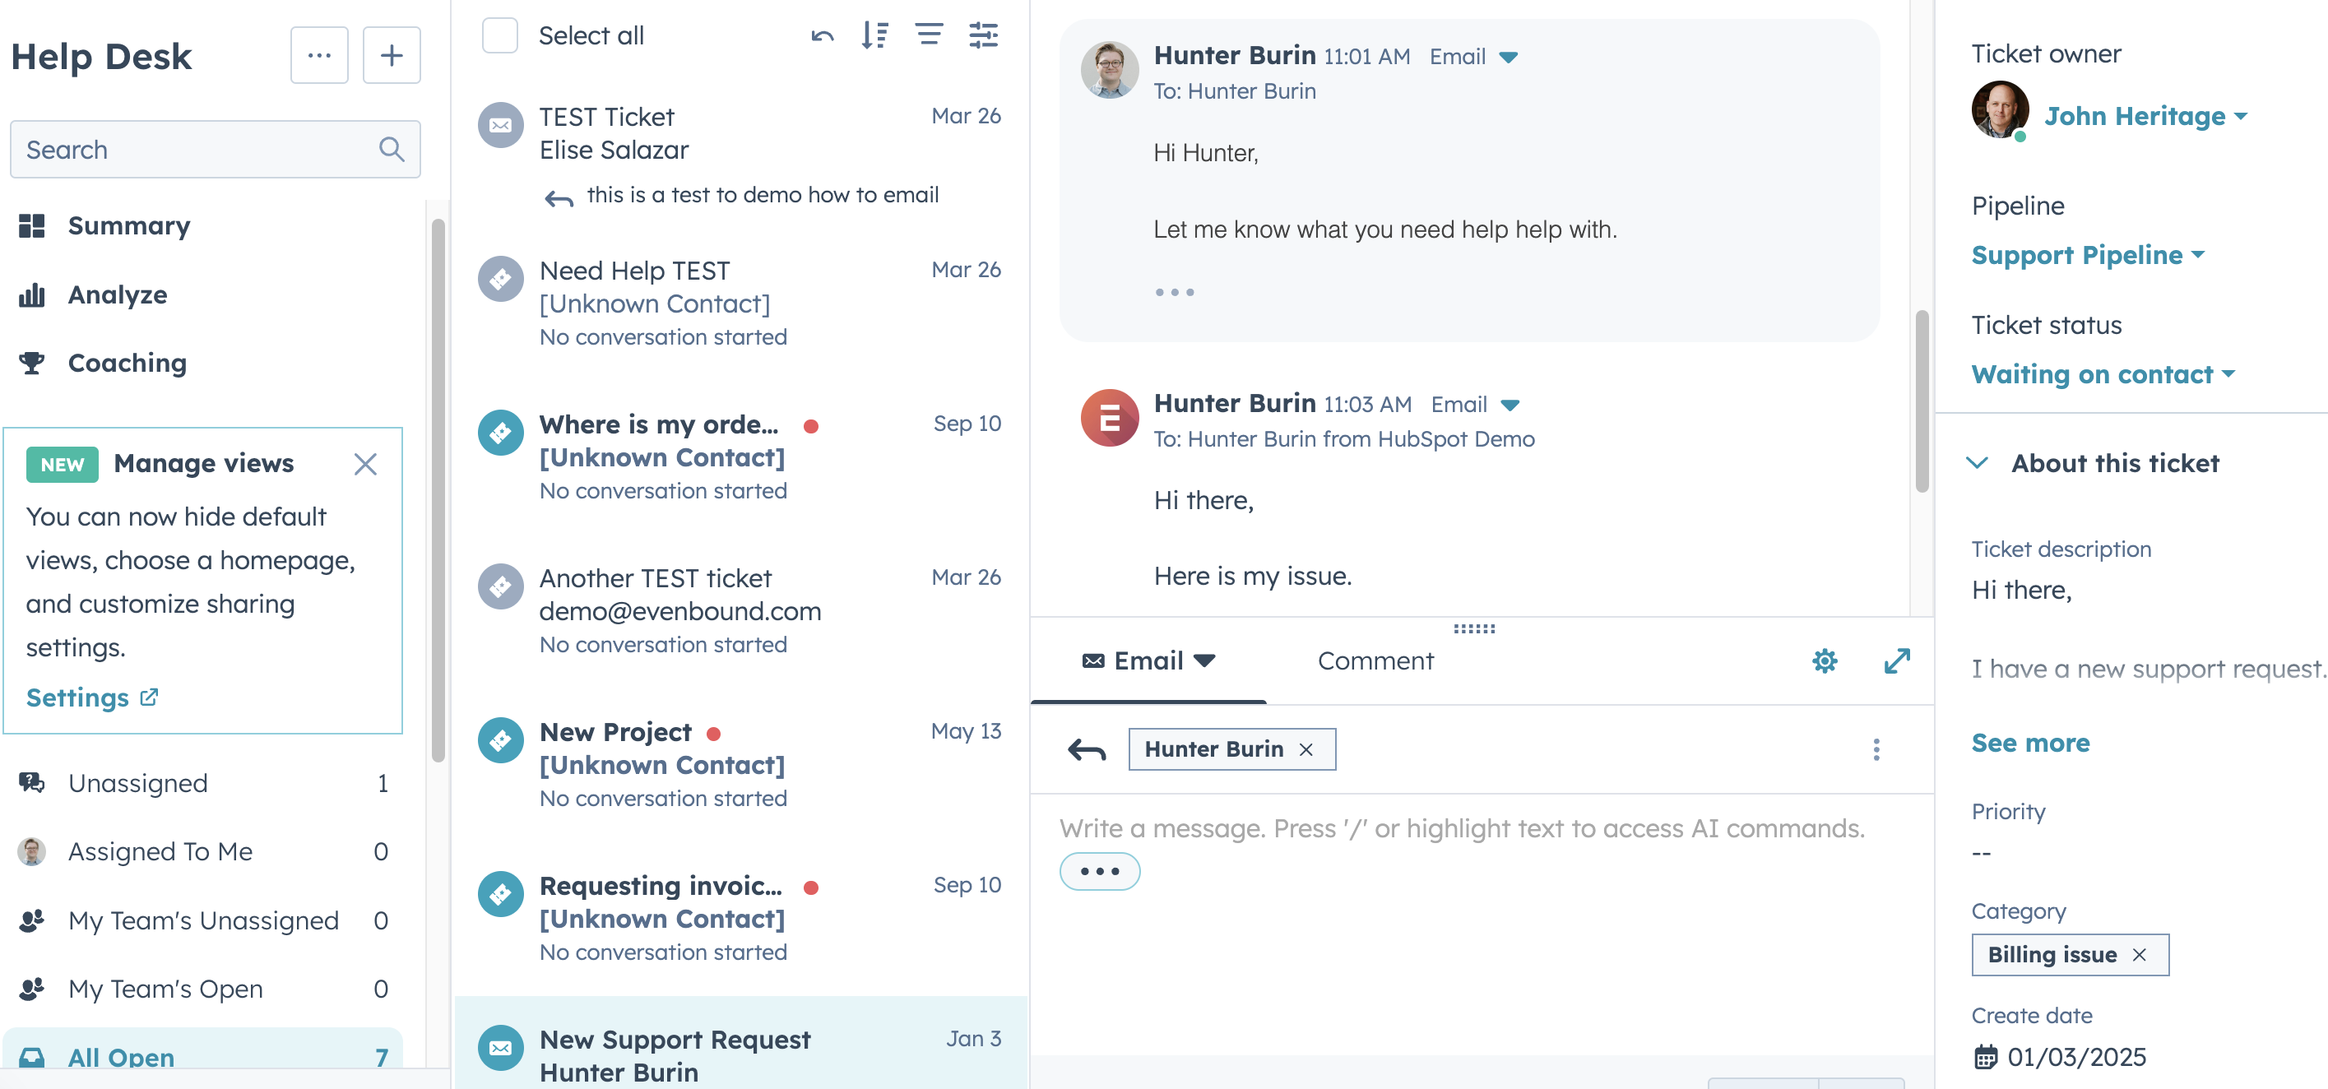Click the See more link
The height and width of the screenshot is (1089, 2328).
pos(2029,742)
